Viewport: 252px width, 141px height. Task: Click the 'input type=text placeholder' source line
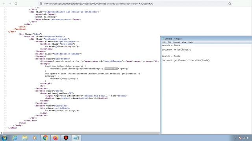pos(86,96)
